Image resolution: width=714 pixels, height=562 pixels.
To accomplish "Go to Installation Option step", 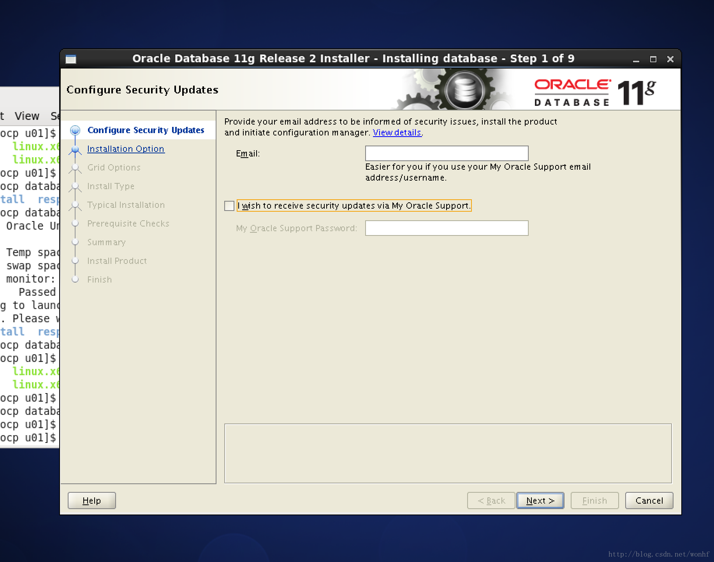I will pyautogui.click(x=126, y=149).
